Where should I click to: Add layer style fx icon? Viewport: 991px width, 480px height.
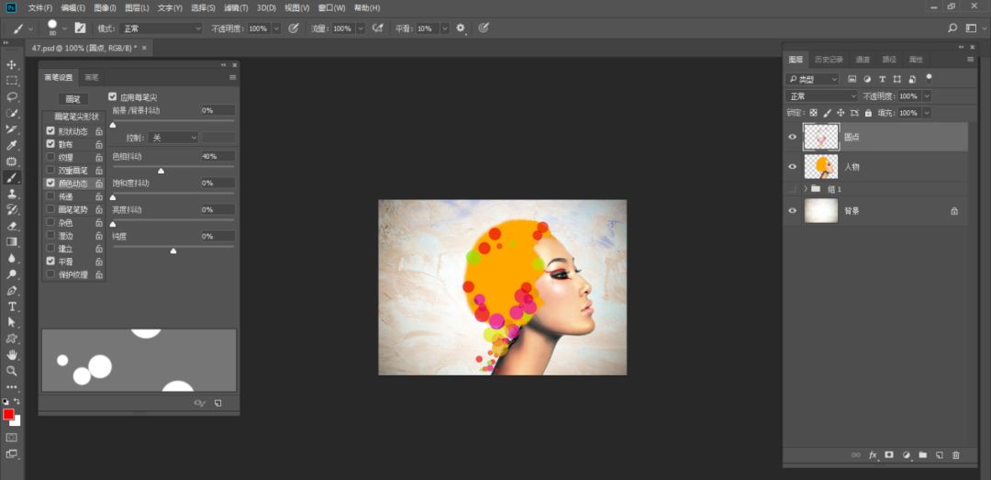pyautogui.click(x=874, y=454)
